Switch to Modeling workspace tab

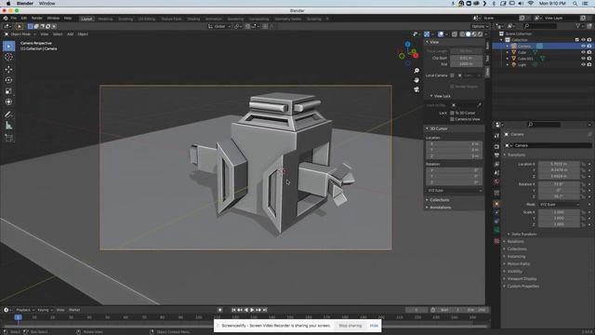(105, 19)
